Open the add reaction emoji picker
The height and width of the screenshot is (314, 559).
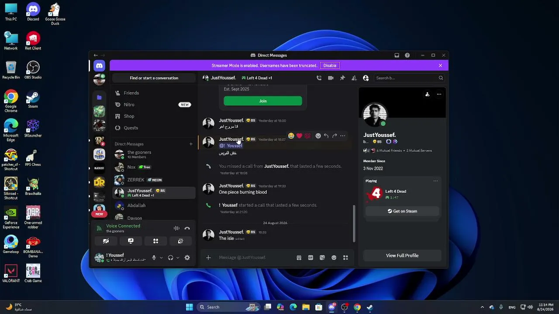coord(318,136)
